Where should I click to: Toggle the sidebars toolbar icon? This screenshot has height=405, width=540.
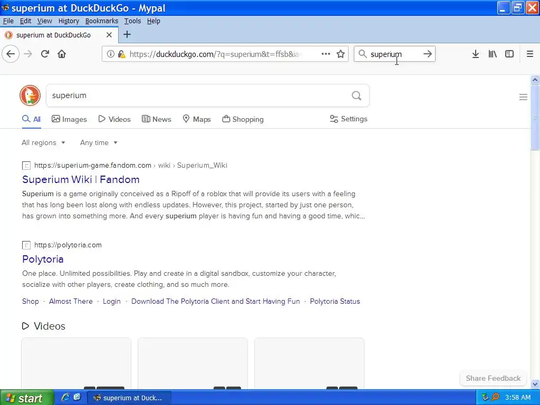(x=509, y=54)
